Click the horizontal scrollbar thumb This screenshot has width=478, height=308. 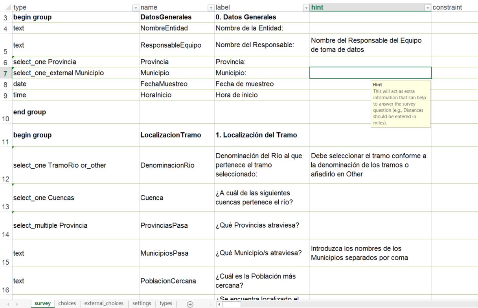tap(232, 304)
